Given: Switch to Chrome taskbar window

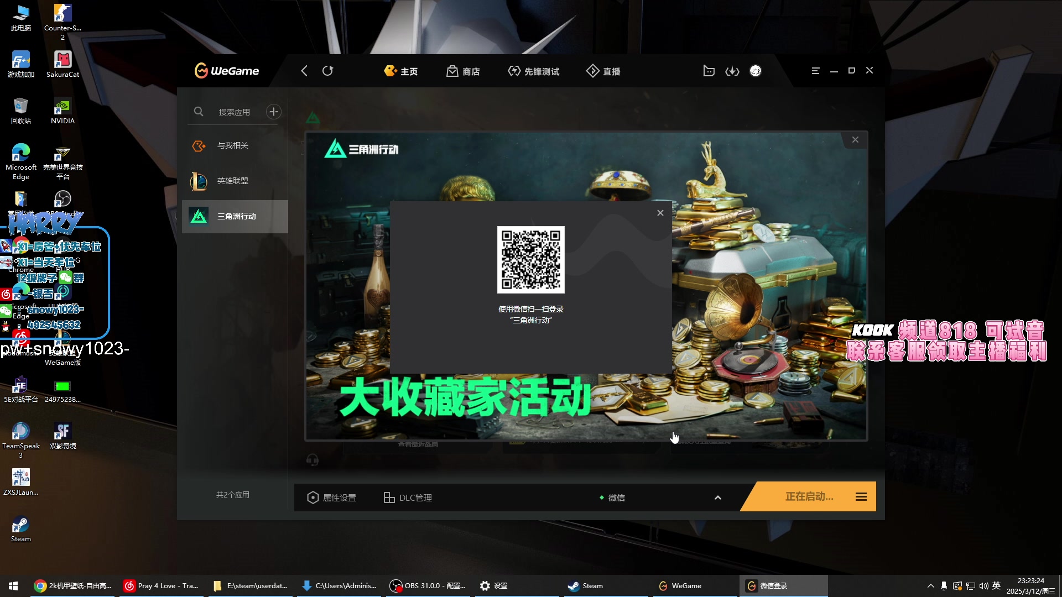Looking at the screenshot, I should (73, 586).
